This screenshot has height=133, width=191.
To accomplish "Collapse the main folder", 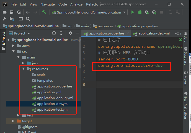I will click(19, 57).
